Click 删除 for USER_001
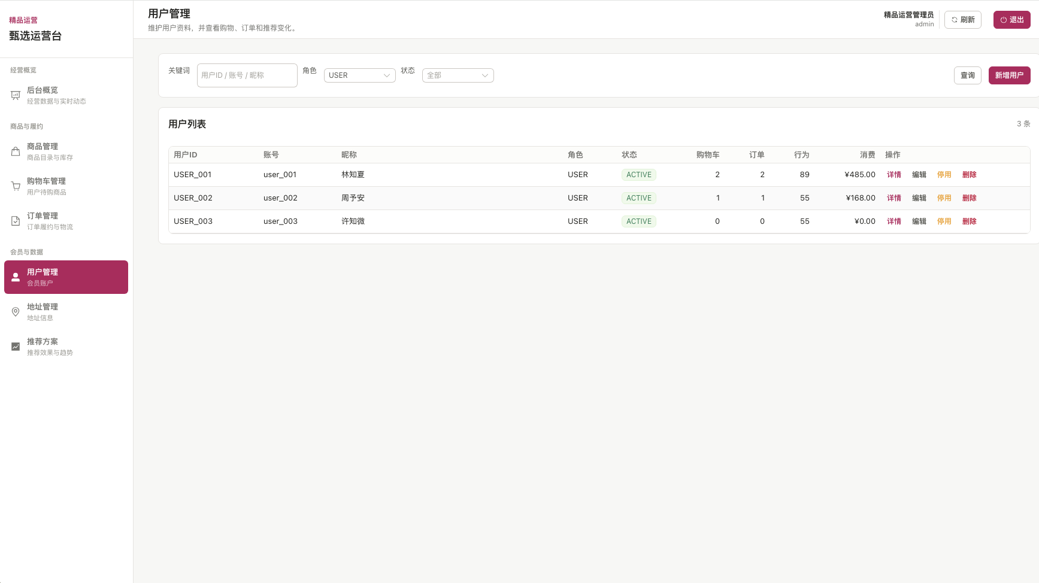The image size is (1039, 583). point(969,175)
